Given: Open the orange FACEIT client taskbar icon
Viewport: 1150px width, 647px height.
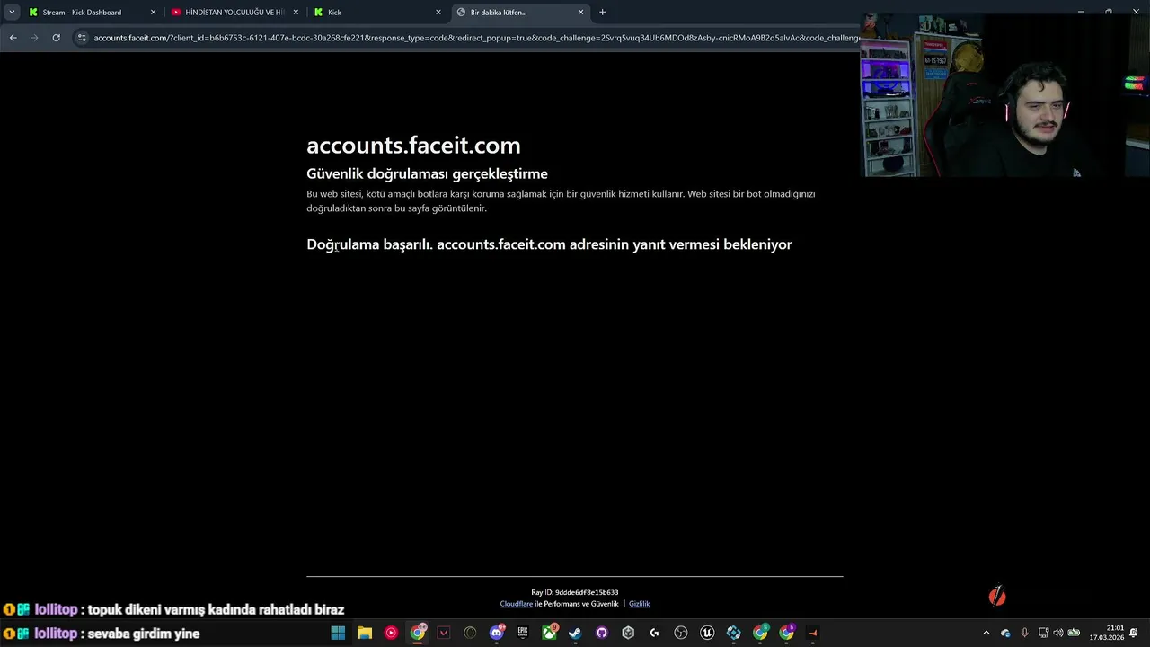Looking at the screenshot, I should pos(813,633).
